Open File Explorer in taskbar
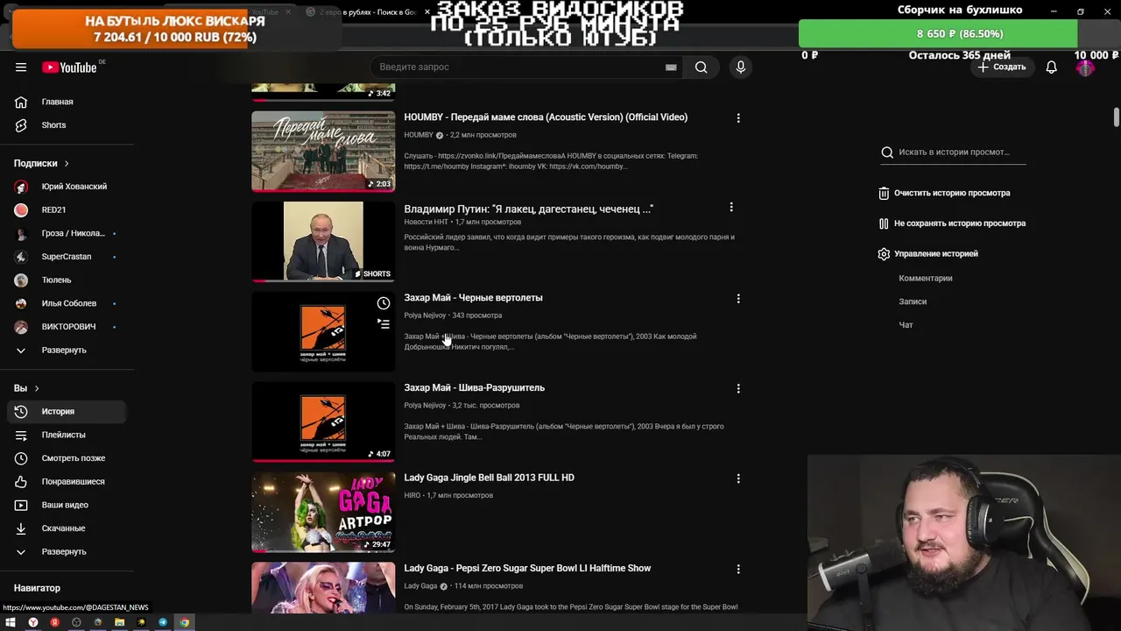The width and height of the screenshot is (1121, 631). click(x=119, y=623)
